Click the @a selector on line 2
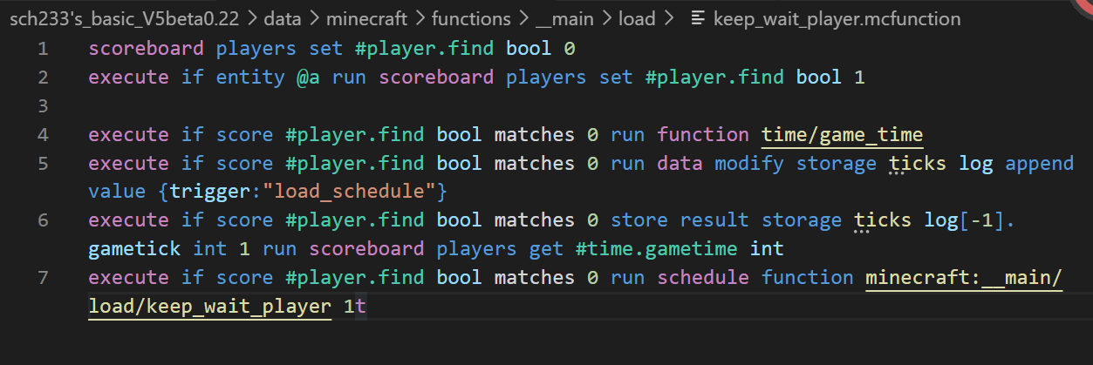This screenshot has width=1093, height=365. click(x=308, y=77)
